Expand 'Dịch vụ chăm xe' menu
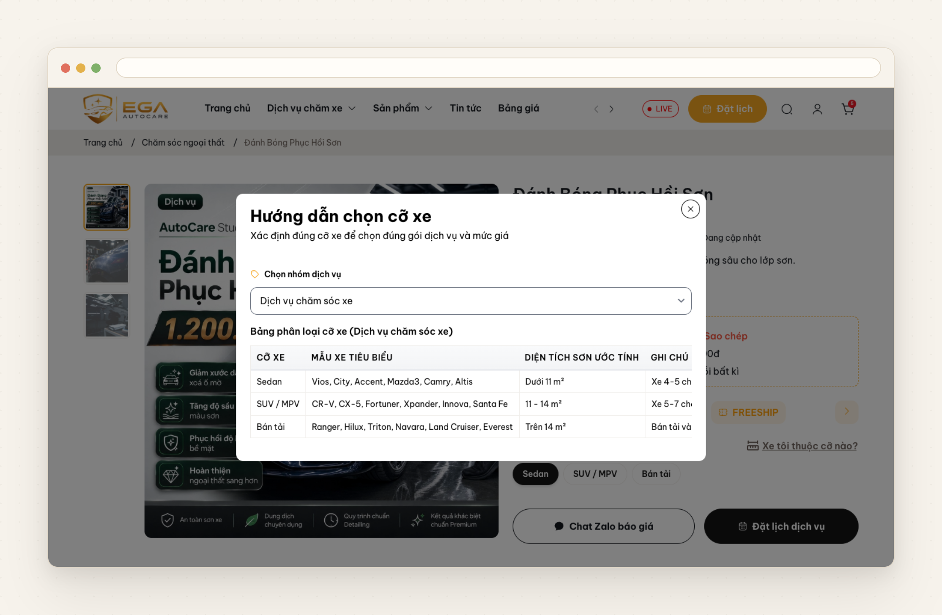Viewport: 942px width, 615px height. pyautogui.click(x=311, y=108)
